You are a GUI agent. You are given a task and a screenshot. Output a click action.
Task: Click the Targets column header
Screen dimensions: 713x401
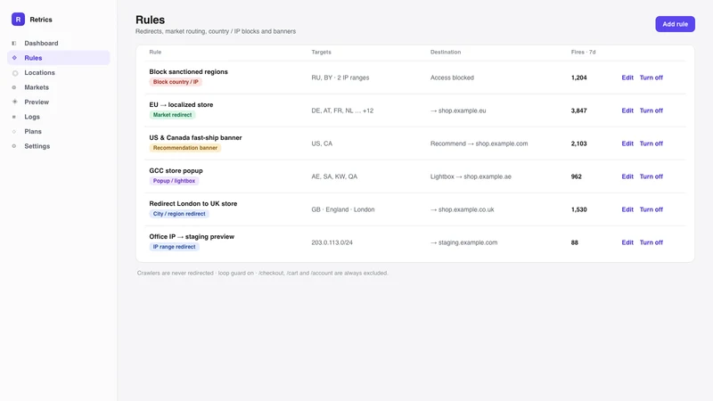tap(321, 53)
